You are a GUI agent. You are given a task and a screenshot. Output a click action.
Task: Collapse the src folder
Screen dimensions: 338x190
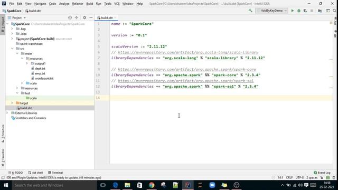point(12,49)
